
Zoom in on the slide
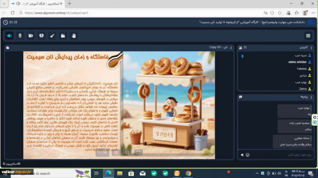116,153
